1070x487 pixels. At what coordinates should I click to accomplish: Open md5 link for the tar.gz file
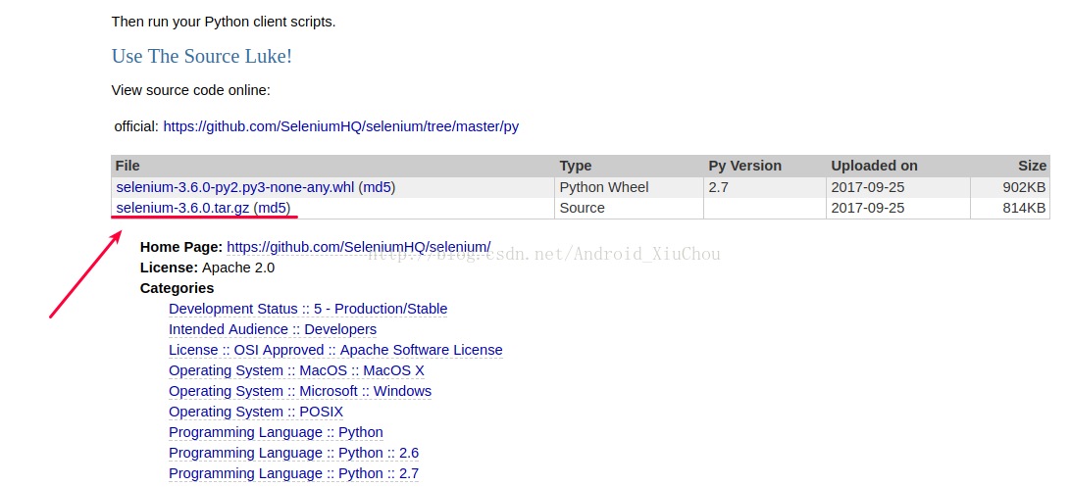point(272,208)
